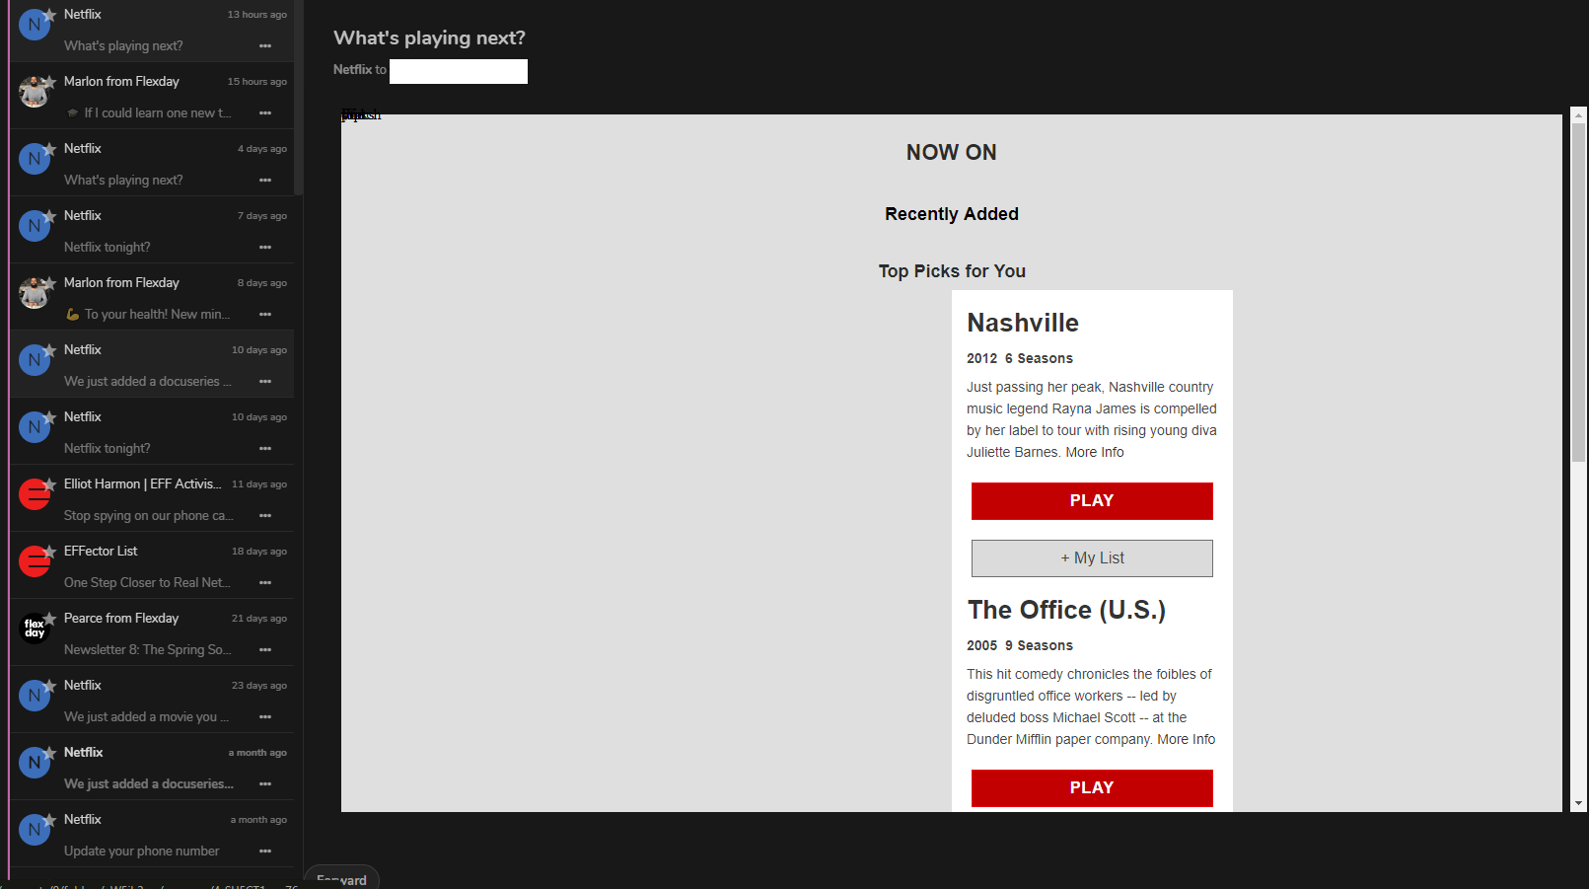Open More Info link for The Office
The width and height of the screenshot is (1589, 889).
[1186, 739]
